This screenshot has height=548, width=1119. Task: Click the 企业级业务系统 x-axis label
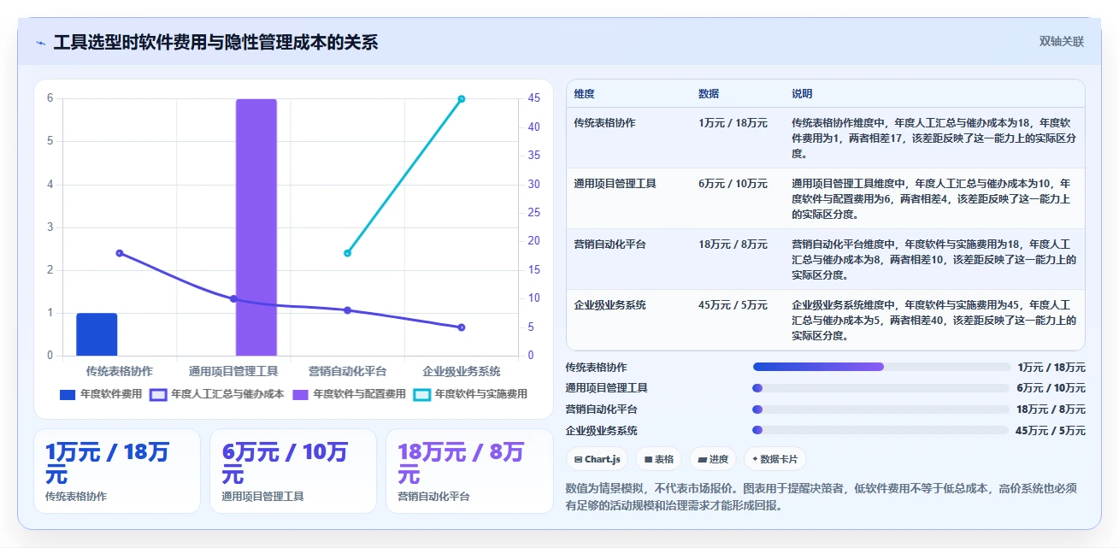pyautogui.click(x=462, y=372)
